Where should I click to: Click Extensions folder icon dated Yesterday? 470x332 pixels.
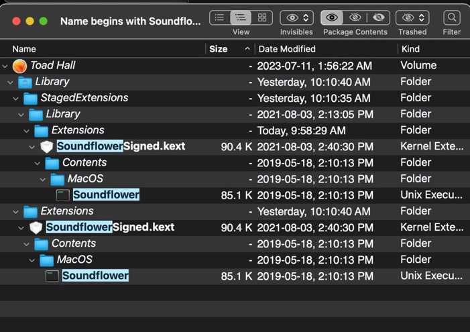point(30,212)
